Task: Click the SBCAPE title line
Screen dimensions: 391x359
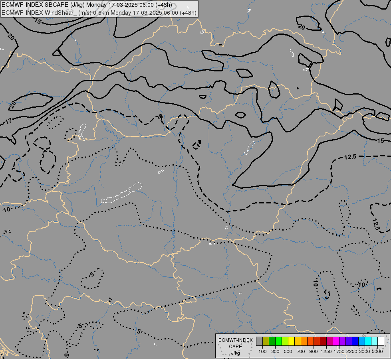Action: [87, 5]
